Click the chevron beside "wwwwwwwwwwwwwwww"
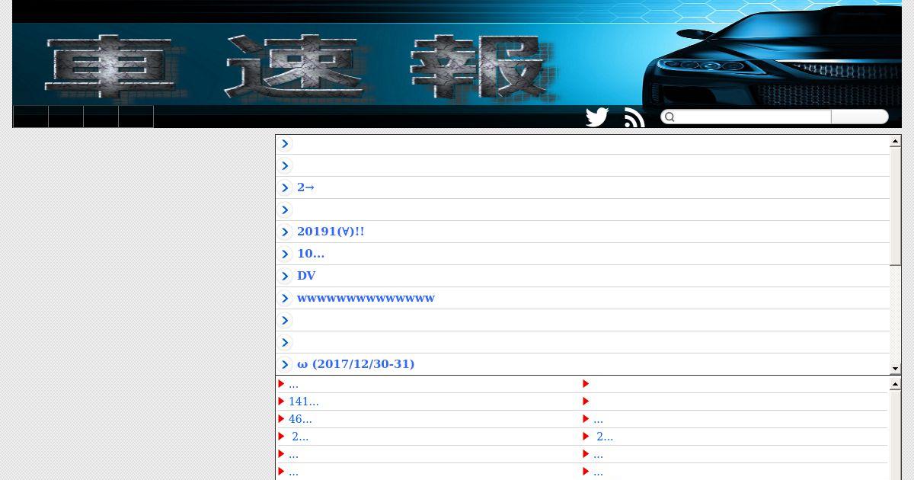Viewport: 914px width, 480px height. click(x=285, y=298)
